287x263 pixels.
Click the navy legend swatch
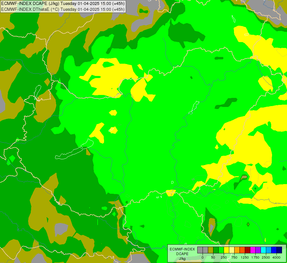pos(279,250)
